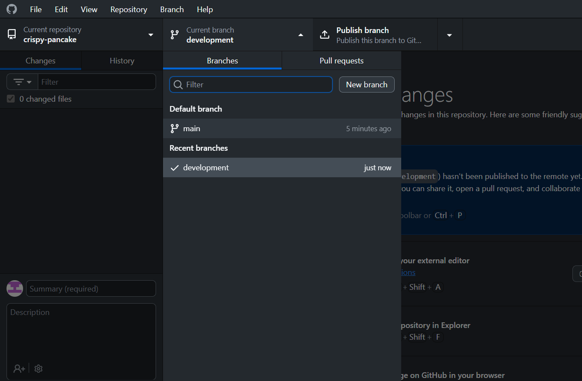Open the Branch menu
This screenshot has width=582, height=381.
tap(172, 9)
